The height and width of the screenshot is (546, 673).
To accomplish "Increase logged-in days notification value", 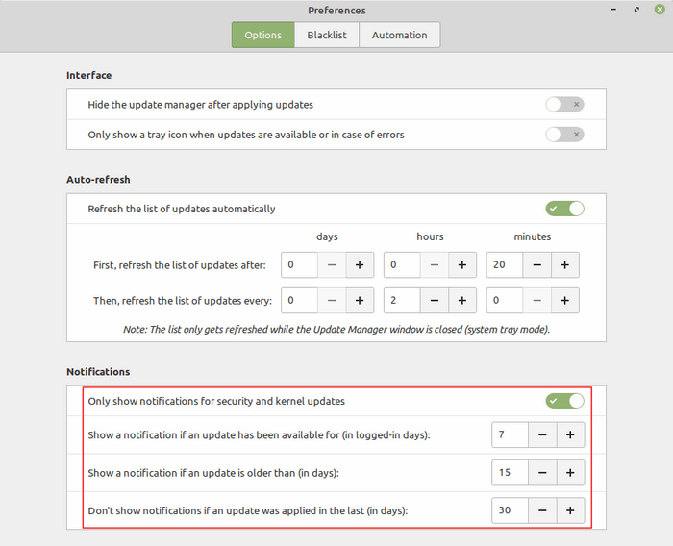I will tap(570, 434).
